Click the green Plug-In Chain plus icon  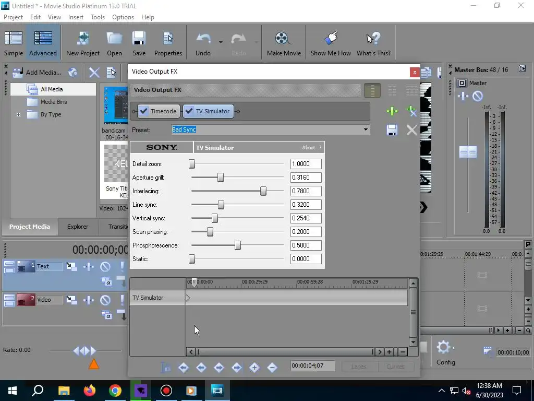[x=392, y=111]
